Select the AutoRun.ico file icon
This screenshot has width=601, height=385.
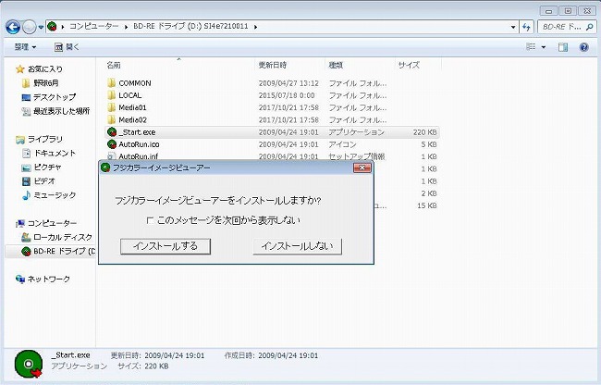[x=111, y=144]
